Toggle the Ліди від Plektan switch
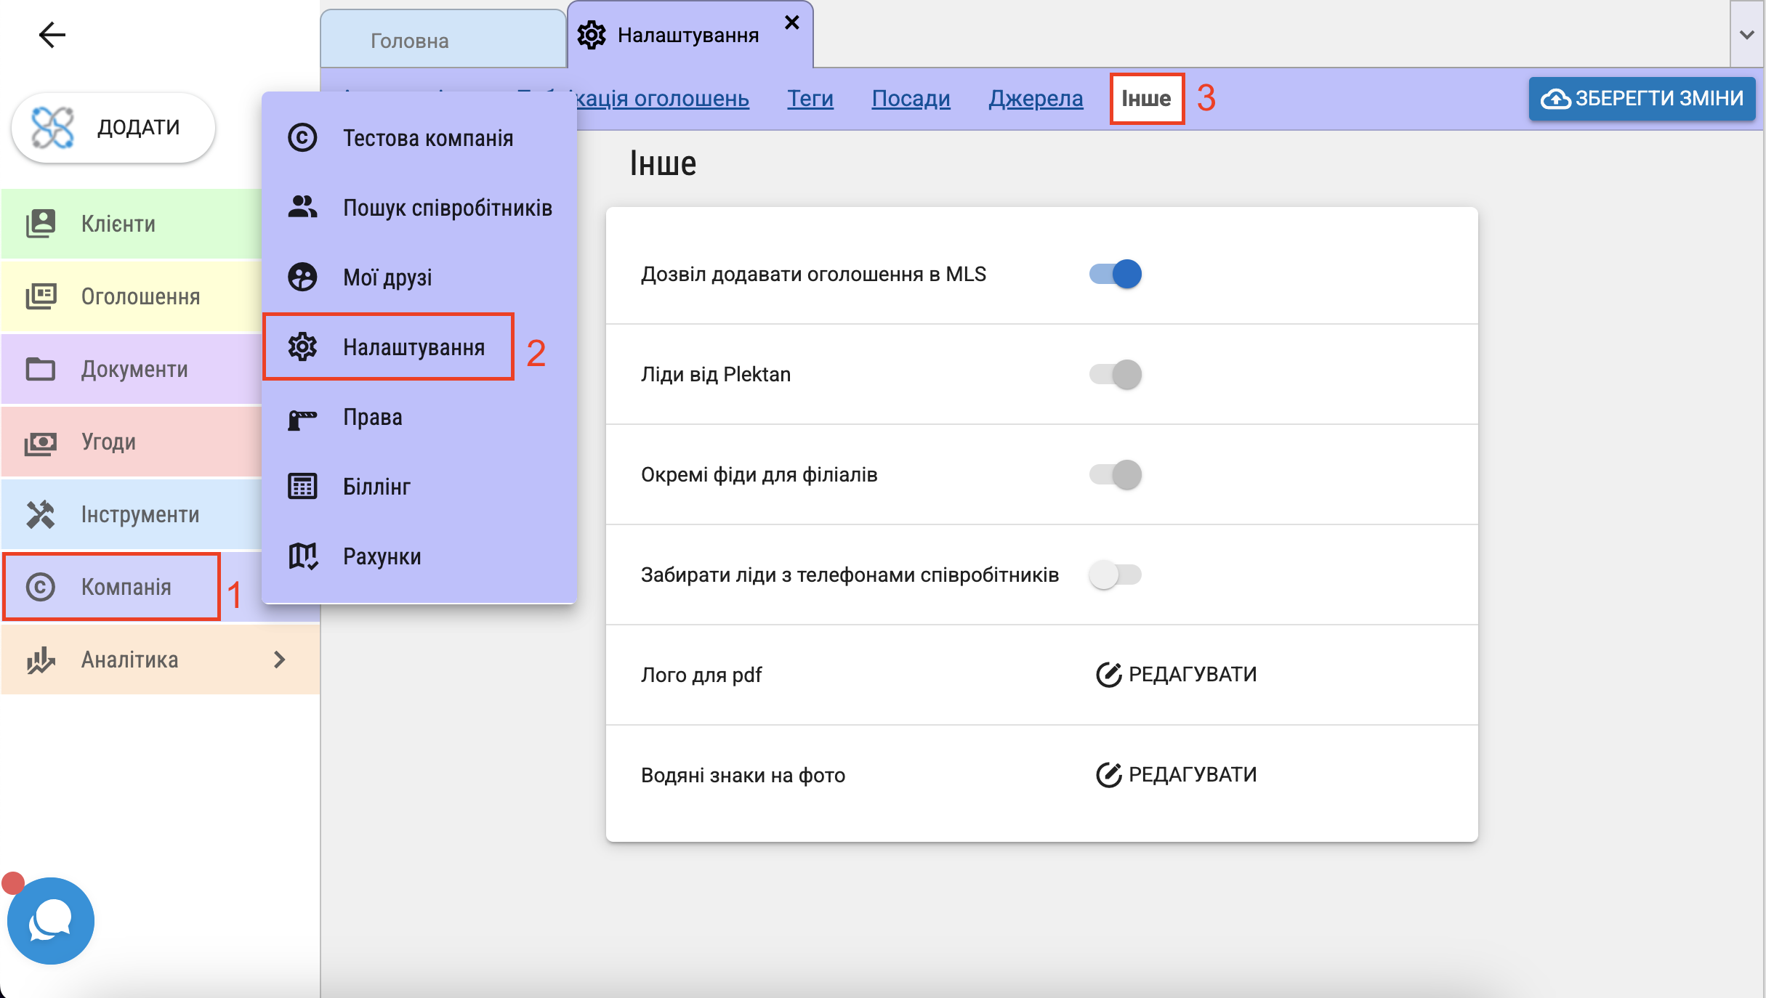This screenshot has width=1766, height=998. 1116,374
